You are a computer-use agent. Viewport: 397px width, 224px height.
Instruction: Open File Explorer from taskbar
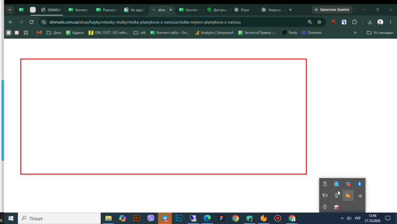click(109, 218)
